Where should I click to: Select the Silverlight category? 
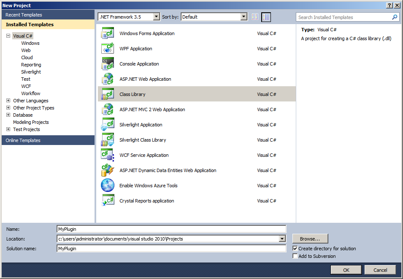[x=31, y=72]
